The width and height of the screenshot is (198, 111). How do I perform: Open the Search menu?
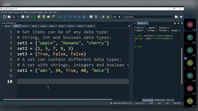pyautogui.click(x=11, y=12)
